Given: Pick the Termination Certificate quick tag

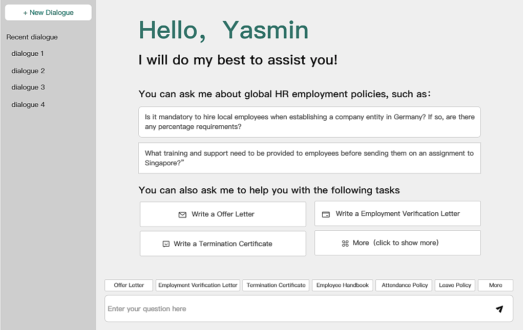Looking at the screenshot, I should pyautogui.click(x=276, y=285).
